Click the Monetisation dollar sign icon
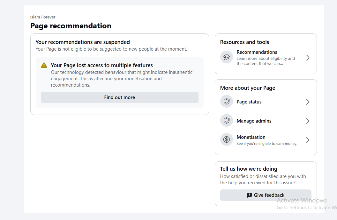This screenshot has width=337, height=220. point(226,139)
